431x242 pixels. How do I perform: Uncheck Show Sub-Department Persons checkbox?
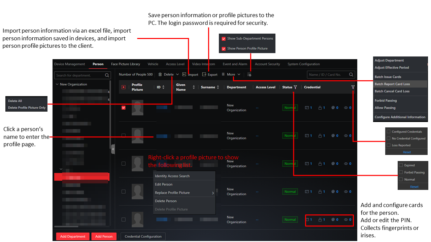click(x=224, y=39)
